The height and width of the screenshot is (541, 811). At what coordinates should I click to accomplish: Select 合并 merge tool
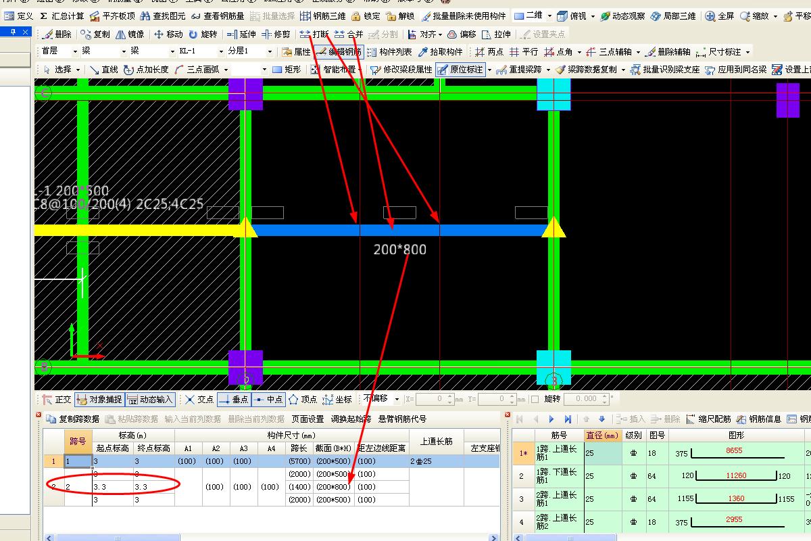click(x=349, y=34)
